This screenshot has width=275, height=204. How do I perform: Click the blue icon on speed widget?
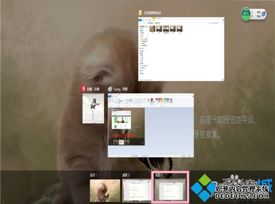pos(263,14)
